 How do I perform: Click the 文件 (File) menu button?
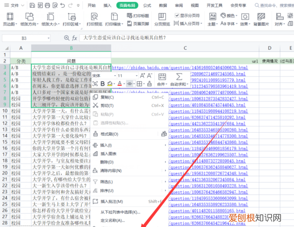point(15,5)
